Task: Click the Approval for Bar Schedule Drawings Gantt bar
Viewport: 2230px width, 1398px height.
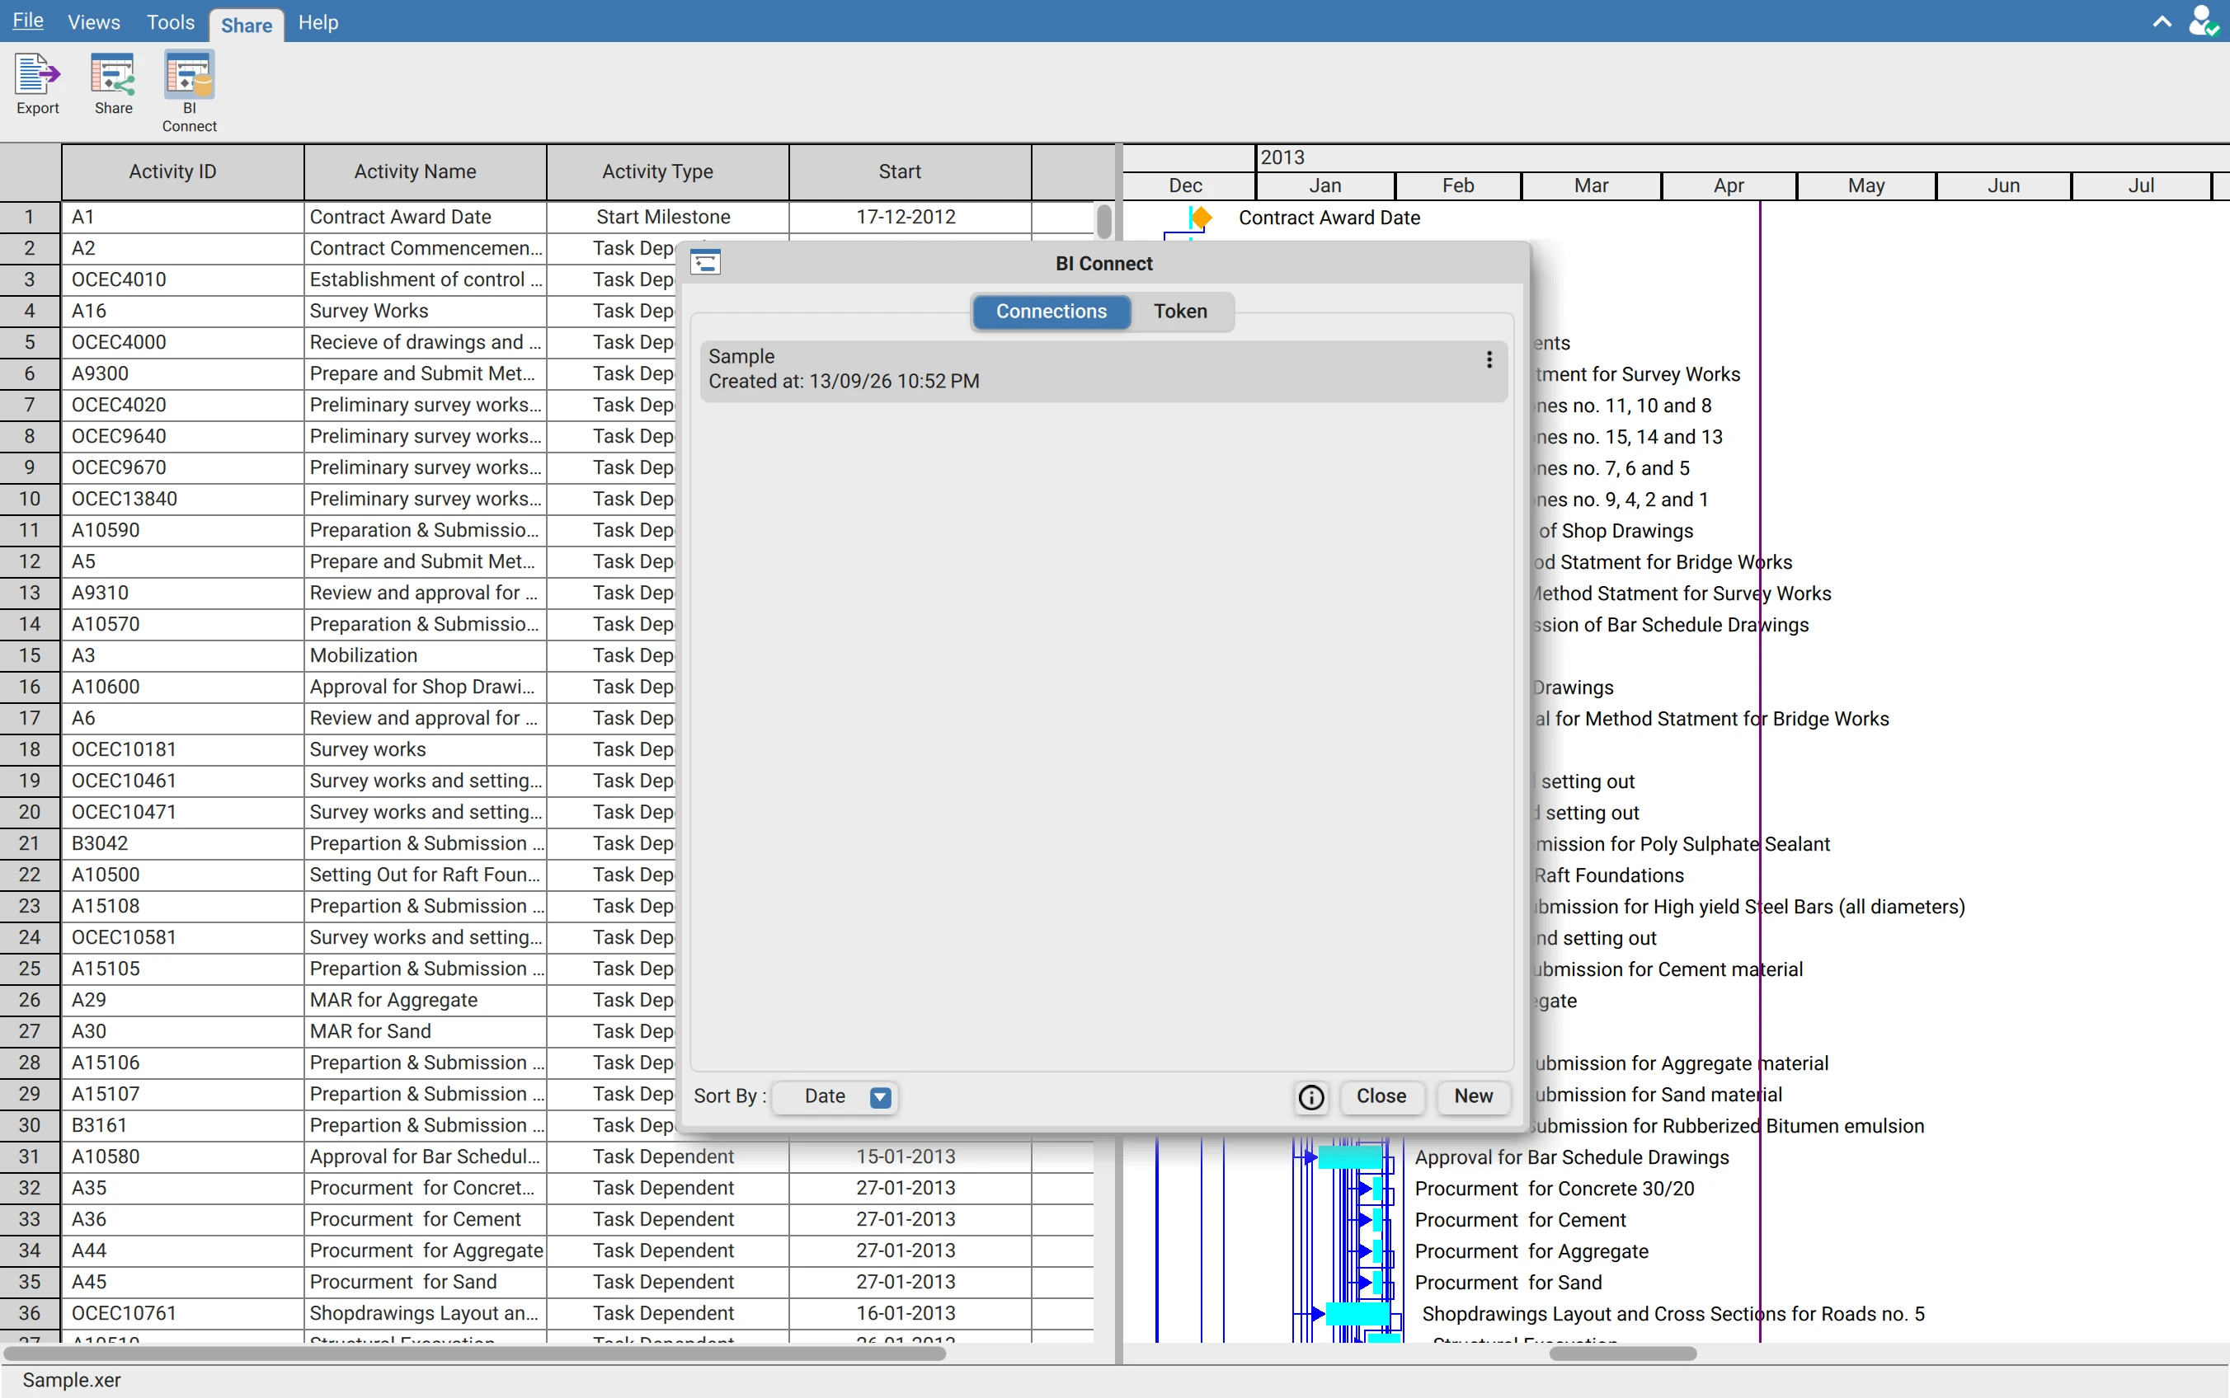Action: click(1350, 1157)
